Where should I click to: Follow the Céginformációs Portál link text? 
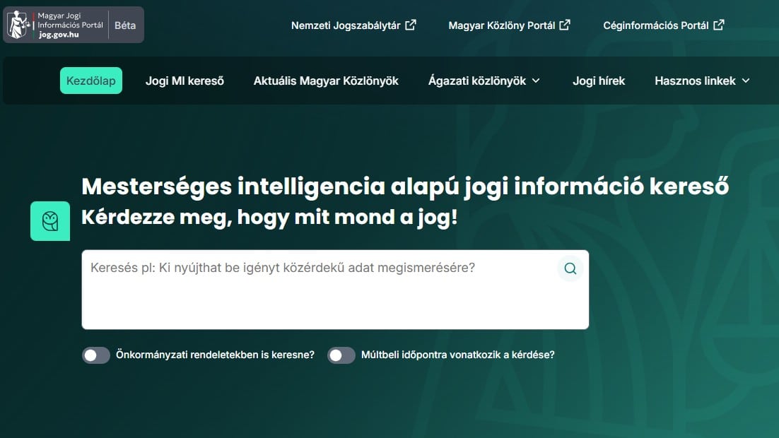[x=655, y=25]
